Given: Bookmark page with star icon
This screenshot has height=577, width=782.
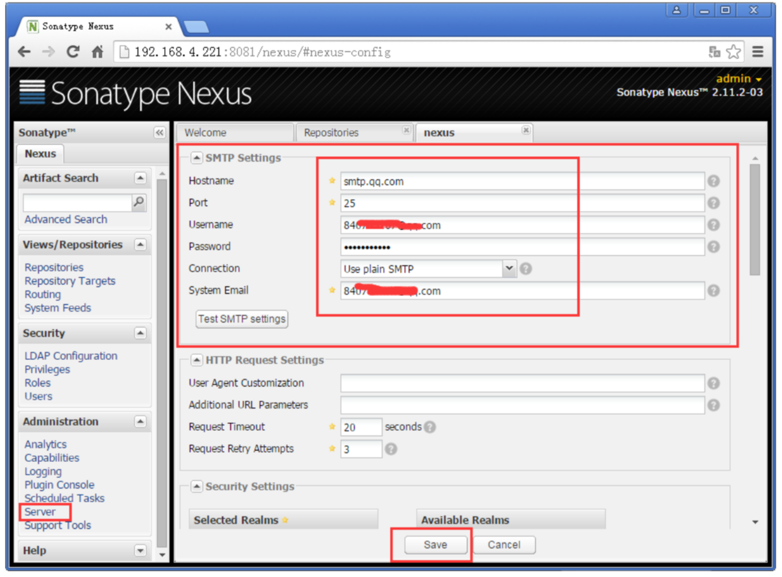Looking at the screenshot, I should [x=734, y=52].
